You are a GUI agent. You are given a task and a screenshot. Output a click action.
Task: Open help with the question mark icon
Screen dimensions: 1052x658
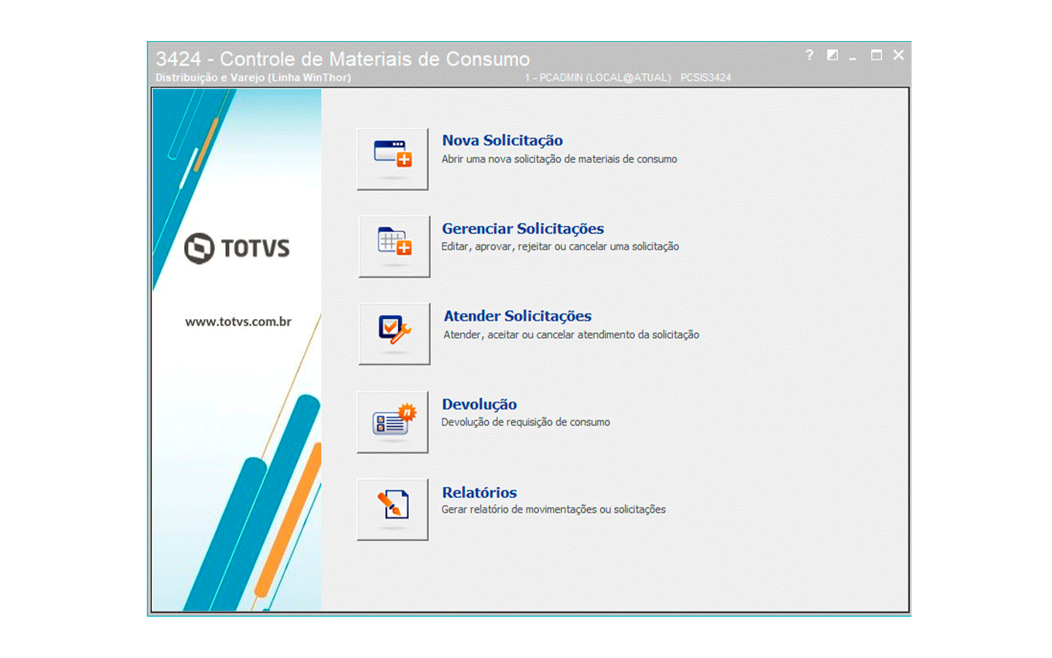(809, 56)
